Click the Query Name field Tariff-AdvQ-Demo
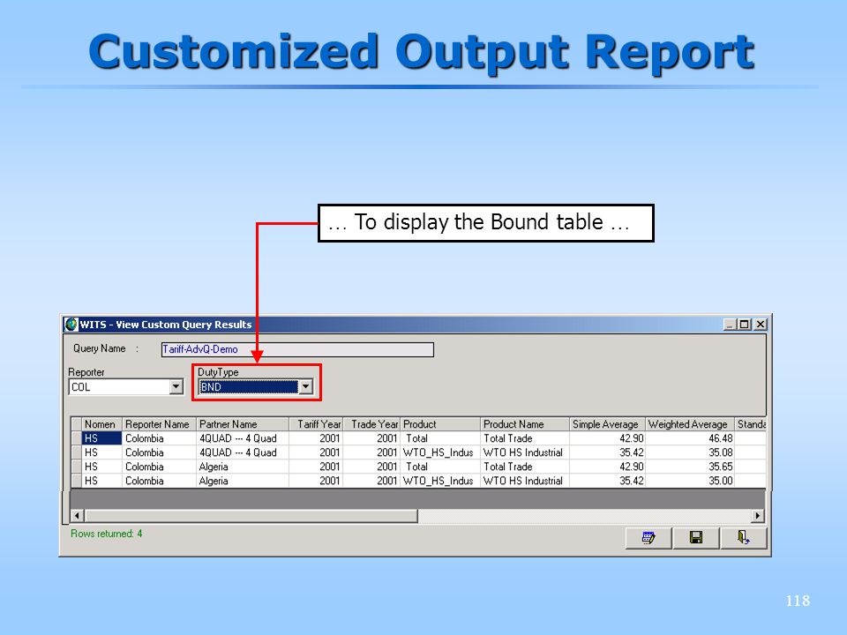Viewport: 847px width, 635px height. coord(297,349)
